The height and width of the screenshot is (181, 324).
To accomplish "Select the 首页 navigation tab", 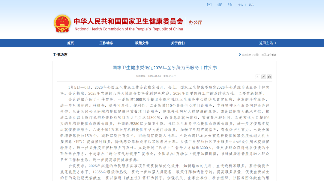I will click(x=70, y=43).
